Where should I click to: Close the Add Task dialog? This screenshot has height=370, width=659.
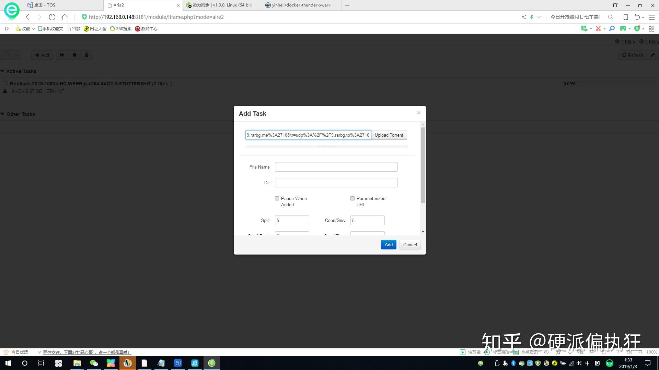(418, 113)
